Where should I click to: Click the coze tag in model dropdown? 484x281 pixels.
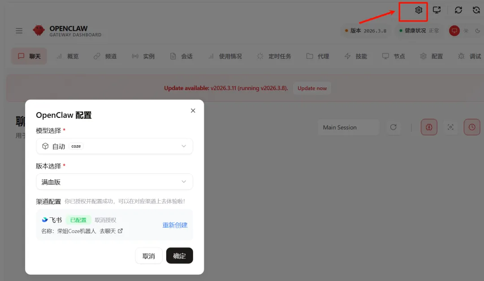click(76, 147)
